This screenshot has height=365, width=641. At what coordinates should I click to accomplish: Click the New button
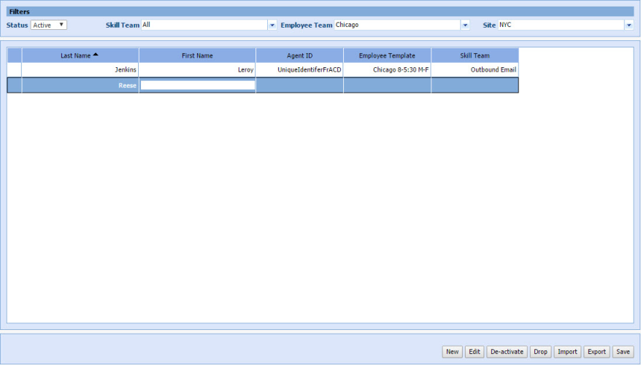click(x=453, y=352)
